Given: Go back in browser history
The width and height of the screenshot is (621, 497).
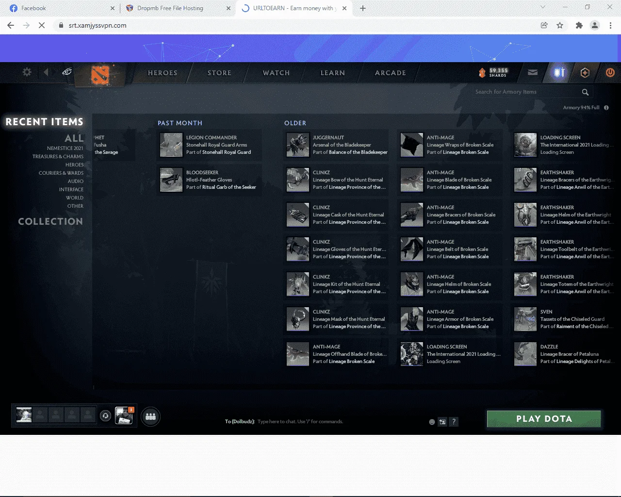Looking at the screenshot, I should point(11,25).
